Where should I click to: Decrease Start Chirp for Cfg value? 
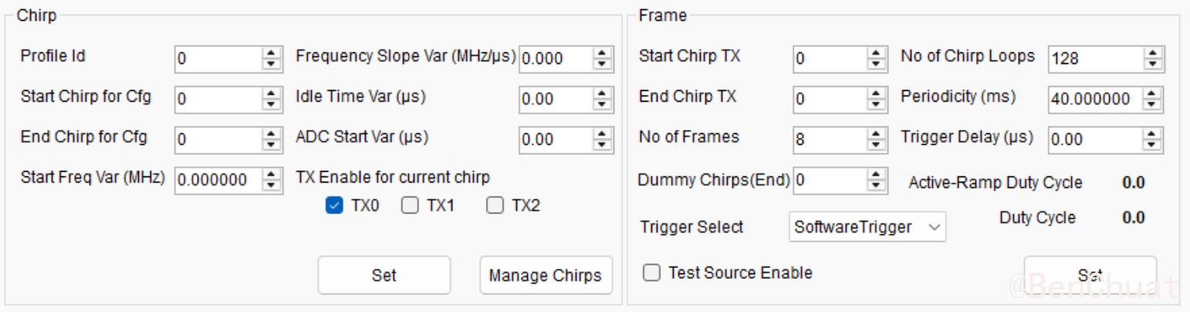coord(271,103)
